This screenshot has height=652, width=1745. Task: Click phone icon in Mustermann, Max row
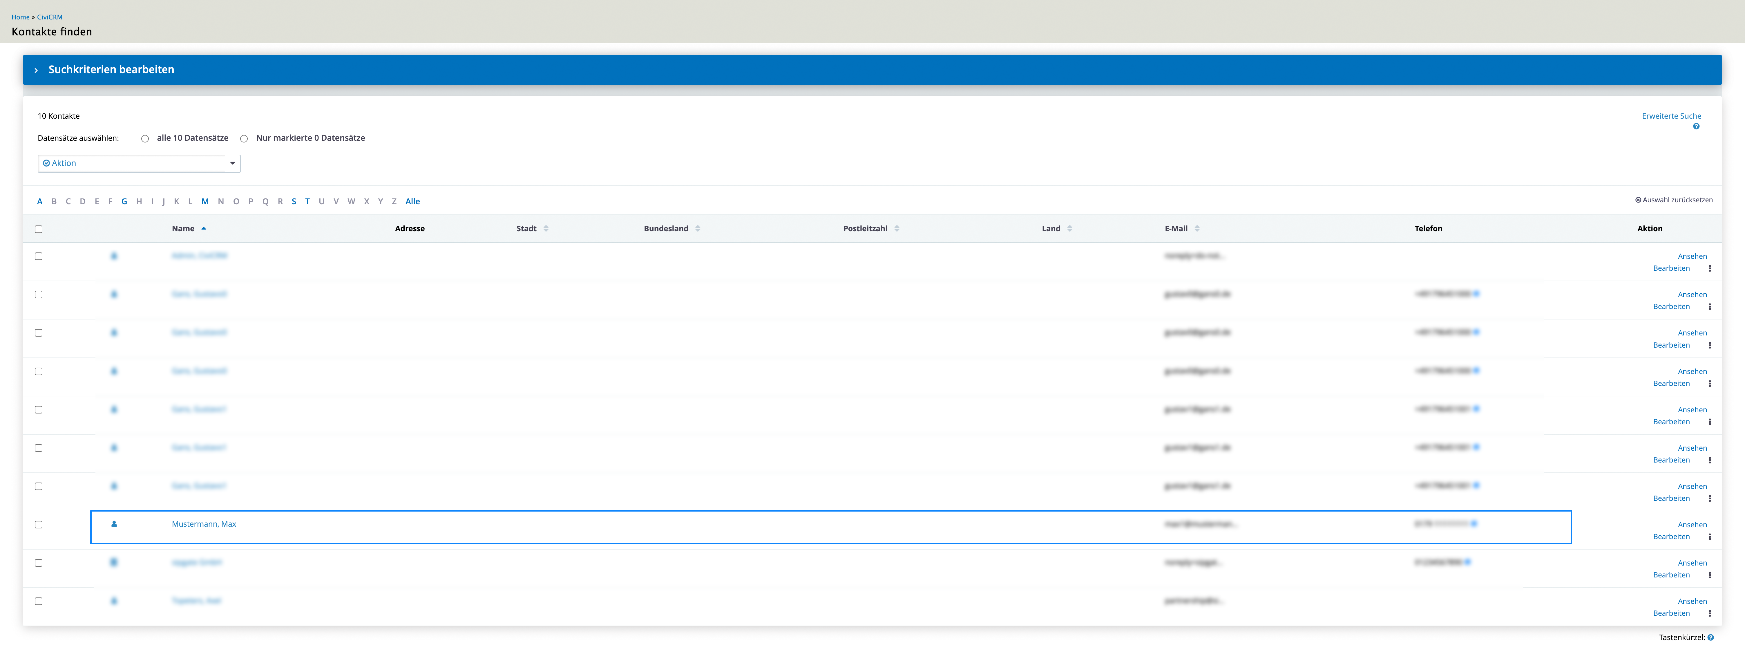pyautogui.click(x=1474, y=524)
